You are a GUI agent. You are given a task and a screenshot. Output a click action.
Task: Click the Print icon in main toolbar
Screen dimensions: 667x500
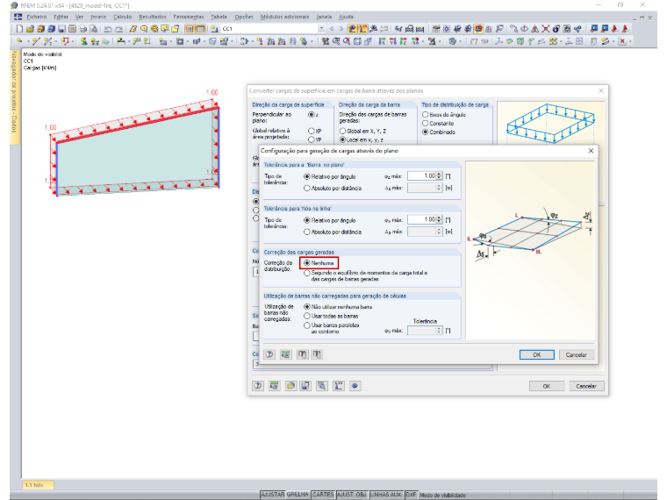click(x=83, y=29)
